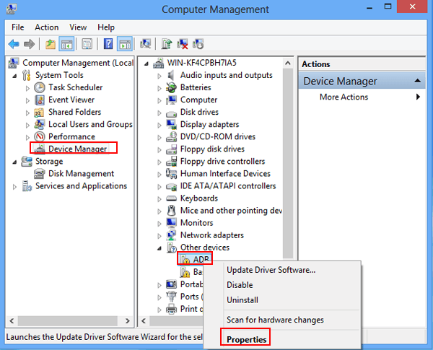Expand the Local Users and Groups arrow
The image size is (433, 350).
coord(27,125)
